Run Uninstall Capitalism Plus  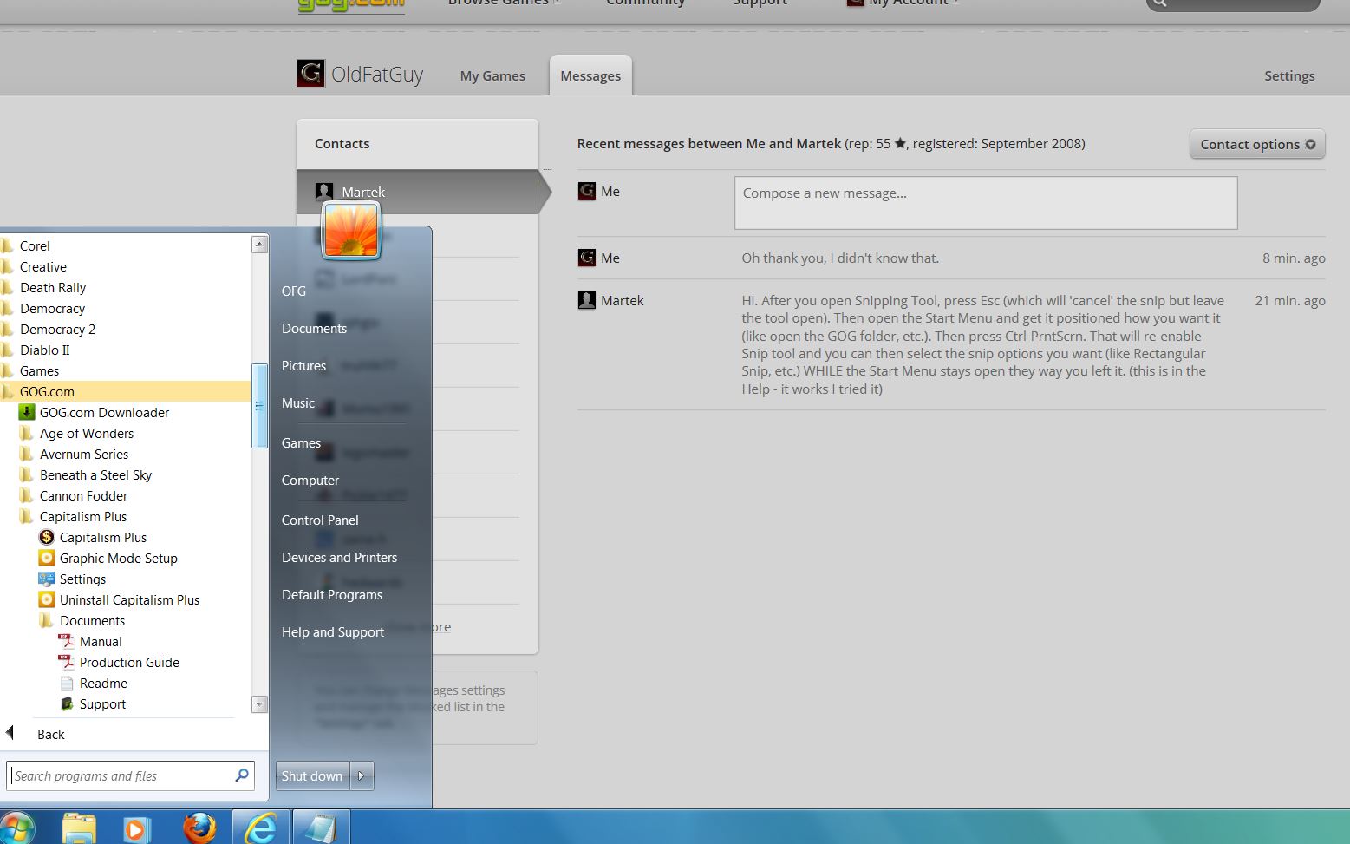click(120, 600)
